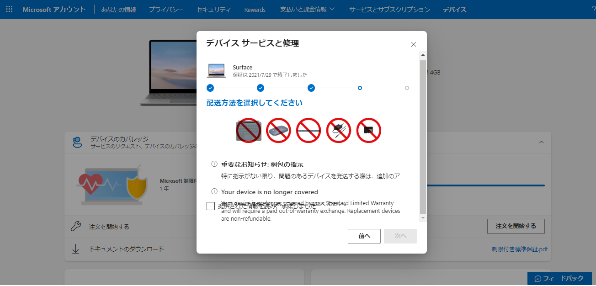
Task: Click the prohibited pen icon
Action: [x=309, y=130]
